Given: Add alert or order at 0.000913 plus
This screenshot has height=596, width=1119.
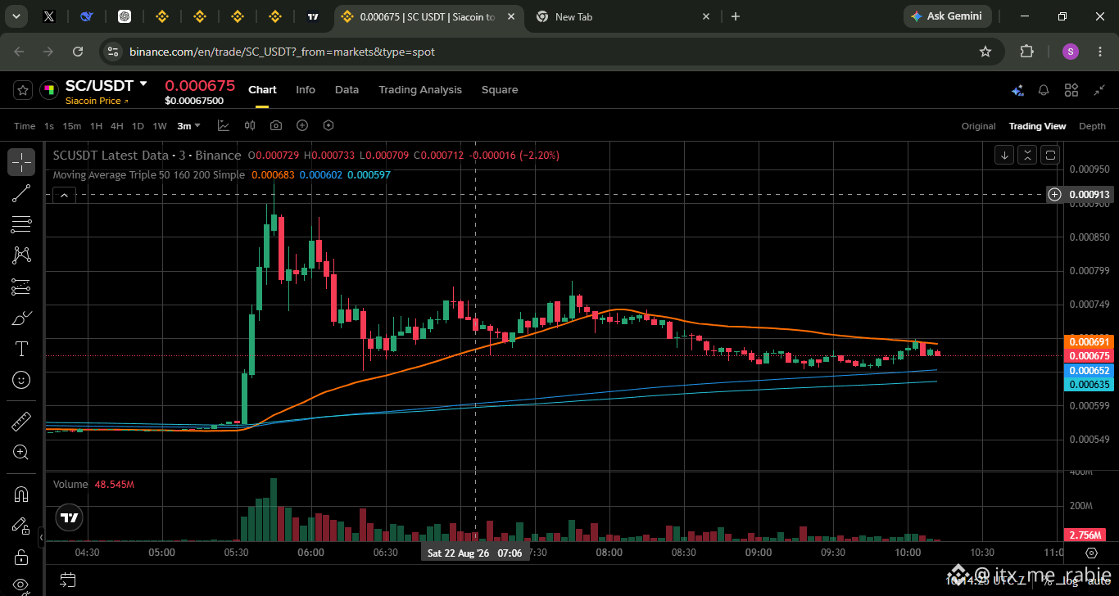Looking at the screenshot, I should click(1055, 195).
